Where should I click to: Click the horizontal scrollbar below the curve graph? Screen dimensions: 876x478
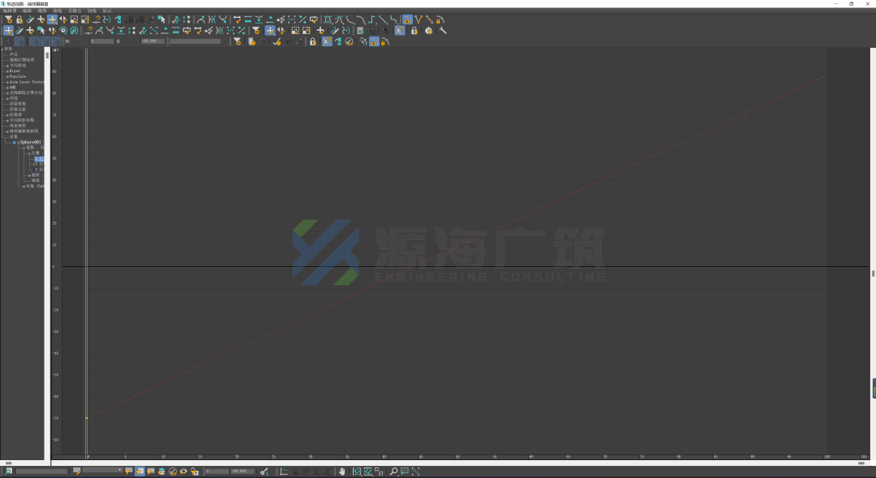[x=461, y=463]
